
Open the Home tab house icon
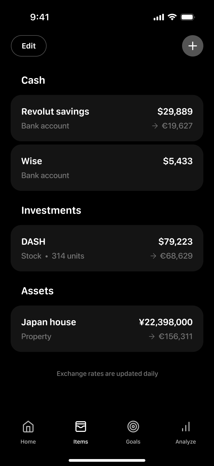(28, 426)
